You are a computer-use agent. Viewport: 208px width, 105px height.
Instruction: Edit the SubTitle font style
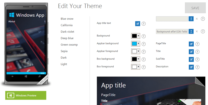(x=191, y=60)
